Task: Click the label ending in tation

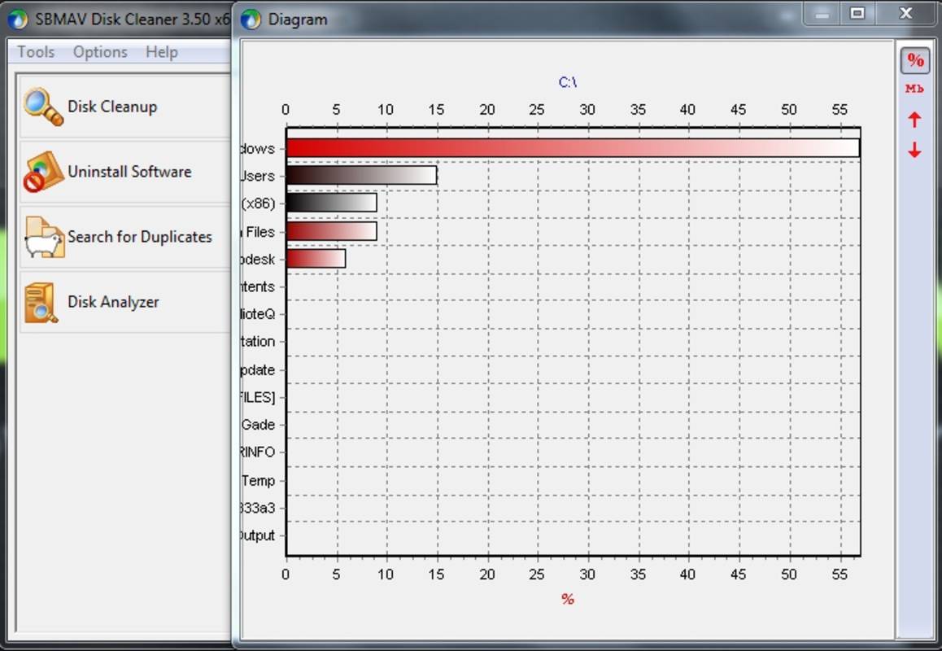Action: 257,342
